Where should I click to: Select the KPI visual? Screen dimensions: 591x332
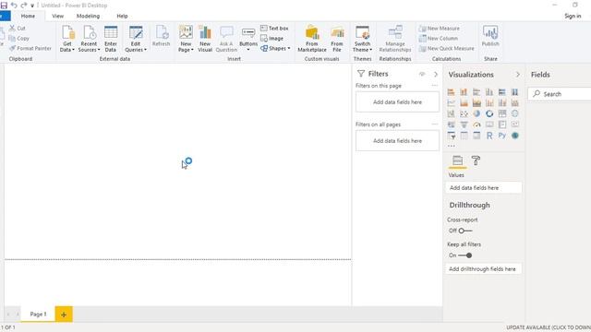515,125
